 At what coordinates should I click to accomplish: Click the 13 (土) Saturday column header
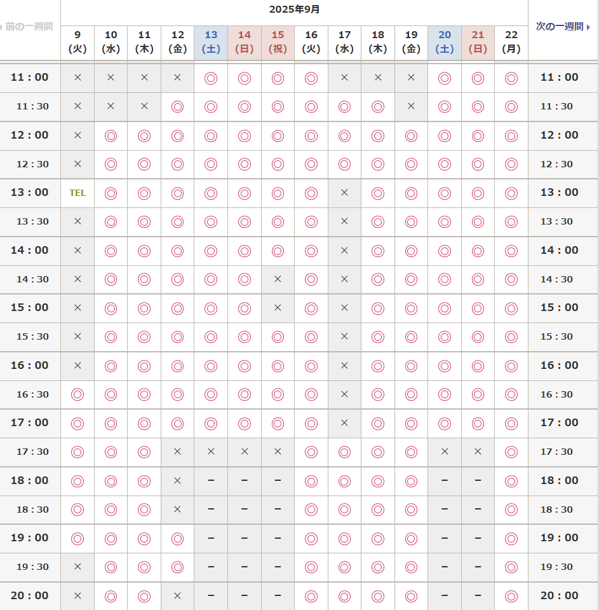211,42
